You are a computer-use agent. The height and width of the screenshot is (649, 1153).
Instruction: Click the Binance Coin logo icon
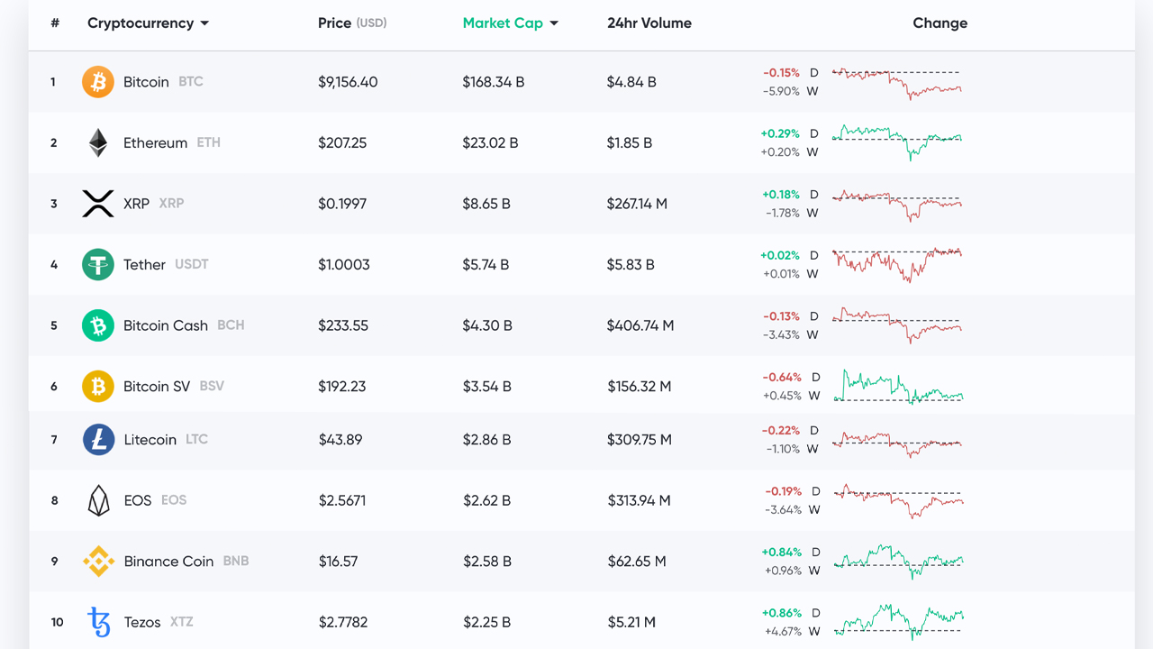[x=99, y=561]
